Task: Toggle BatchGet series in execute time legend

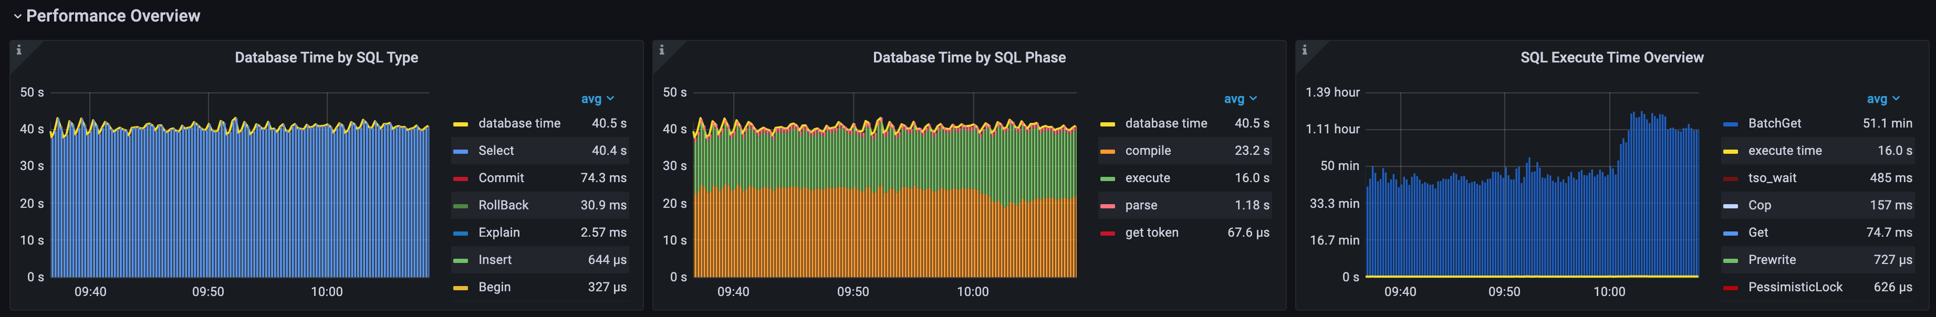Action: coord(1774,123)
